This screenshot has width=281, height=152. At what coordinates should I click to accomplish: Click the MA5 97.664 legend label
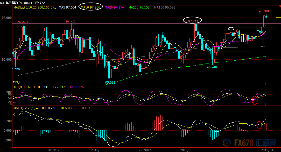click(67, 7)
